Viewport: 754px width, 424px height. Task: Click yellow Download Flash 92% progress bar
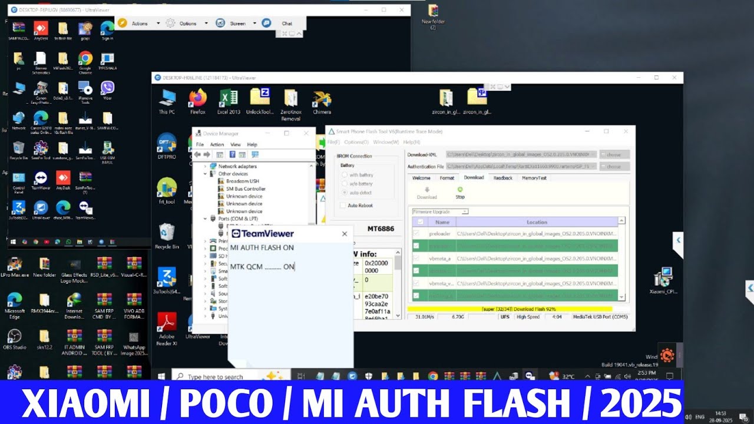tap(510, 309)
